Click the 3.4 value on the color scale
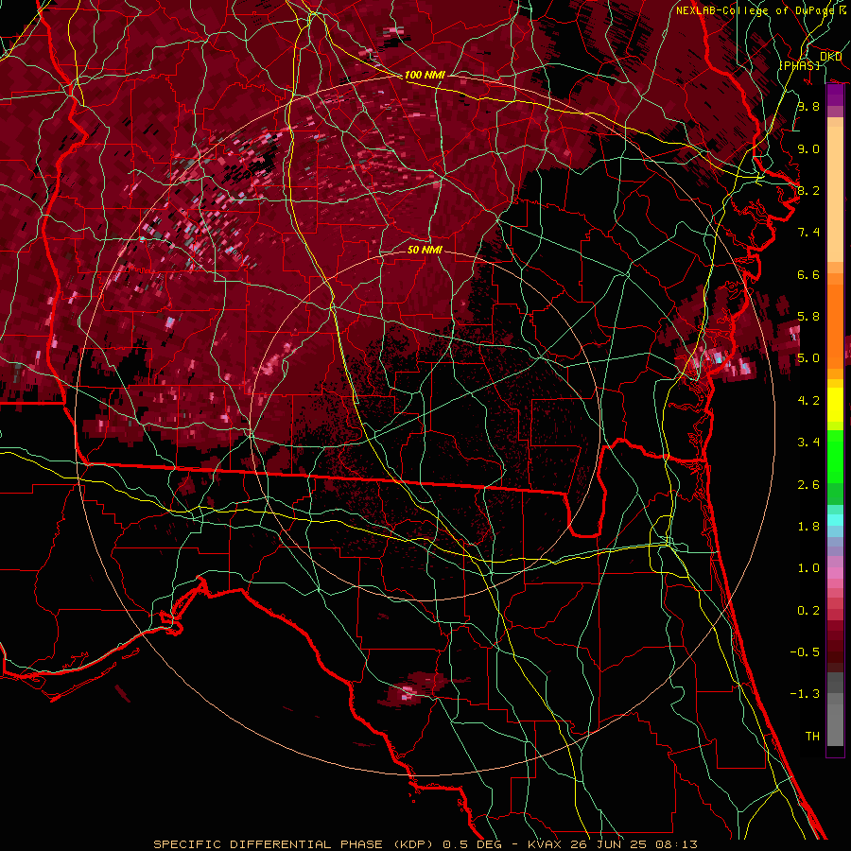Viewport: 851px width, 851px height. pos(808,443)
